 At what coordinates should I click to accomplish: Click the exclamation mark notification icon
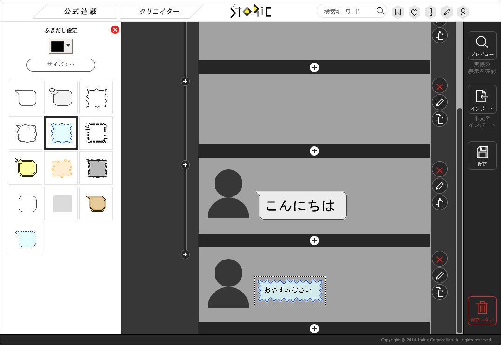pos(430,12)
